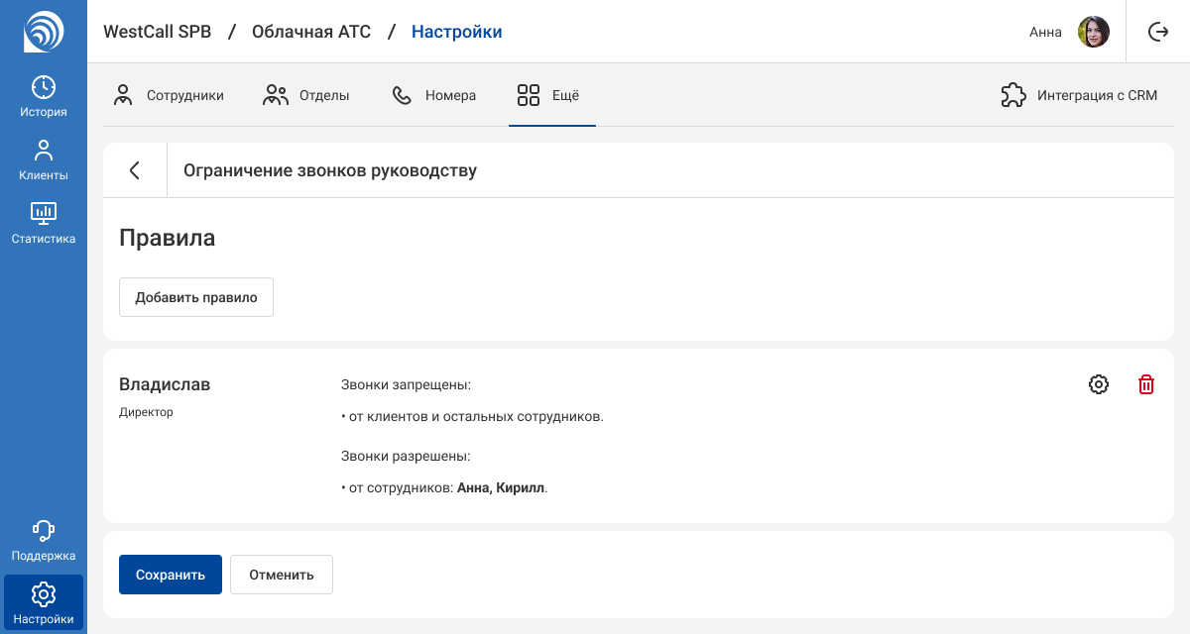Switch to the Сотрудники tab

(x=169, y=96)
